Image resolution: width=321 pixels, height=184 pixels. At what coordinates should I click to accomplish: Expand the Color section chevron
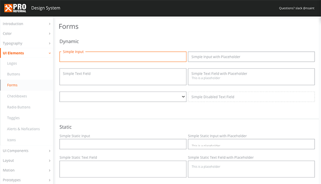50,33
